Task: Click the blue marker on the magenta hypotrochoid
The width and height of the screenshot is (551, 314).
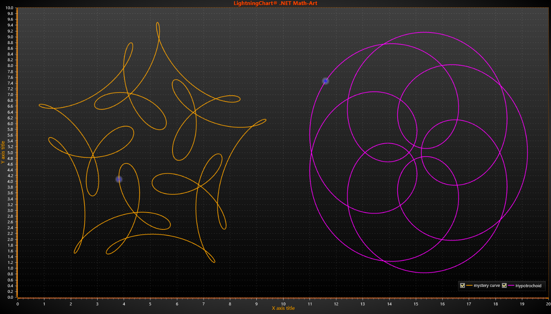Action: (325, 81)
